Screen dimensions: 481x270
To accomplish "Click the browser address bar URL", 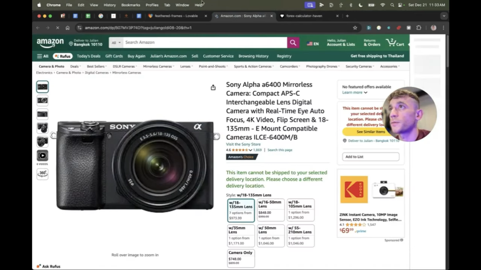I will 138,28.
